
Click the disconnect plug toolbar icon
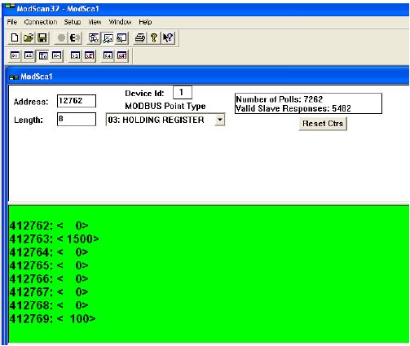click(x=75, y=38)
